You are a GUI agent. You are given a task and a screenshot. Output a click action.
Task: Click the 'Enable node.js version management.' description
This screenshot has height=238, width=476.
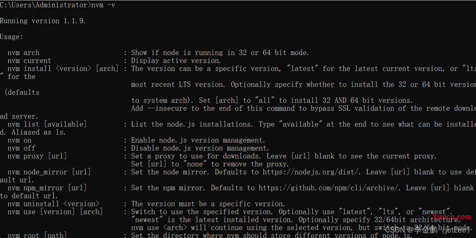[198, 140]
